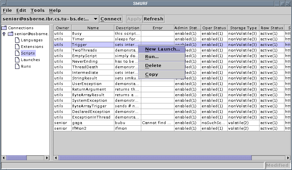Click the Connections folder icon
Screen dimensions: 292x170
click(x=4, y=28)
